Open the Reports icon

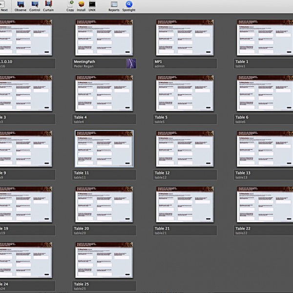pos(114,4)
